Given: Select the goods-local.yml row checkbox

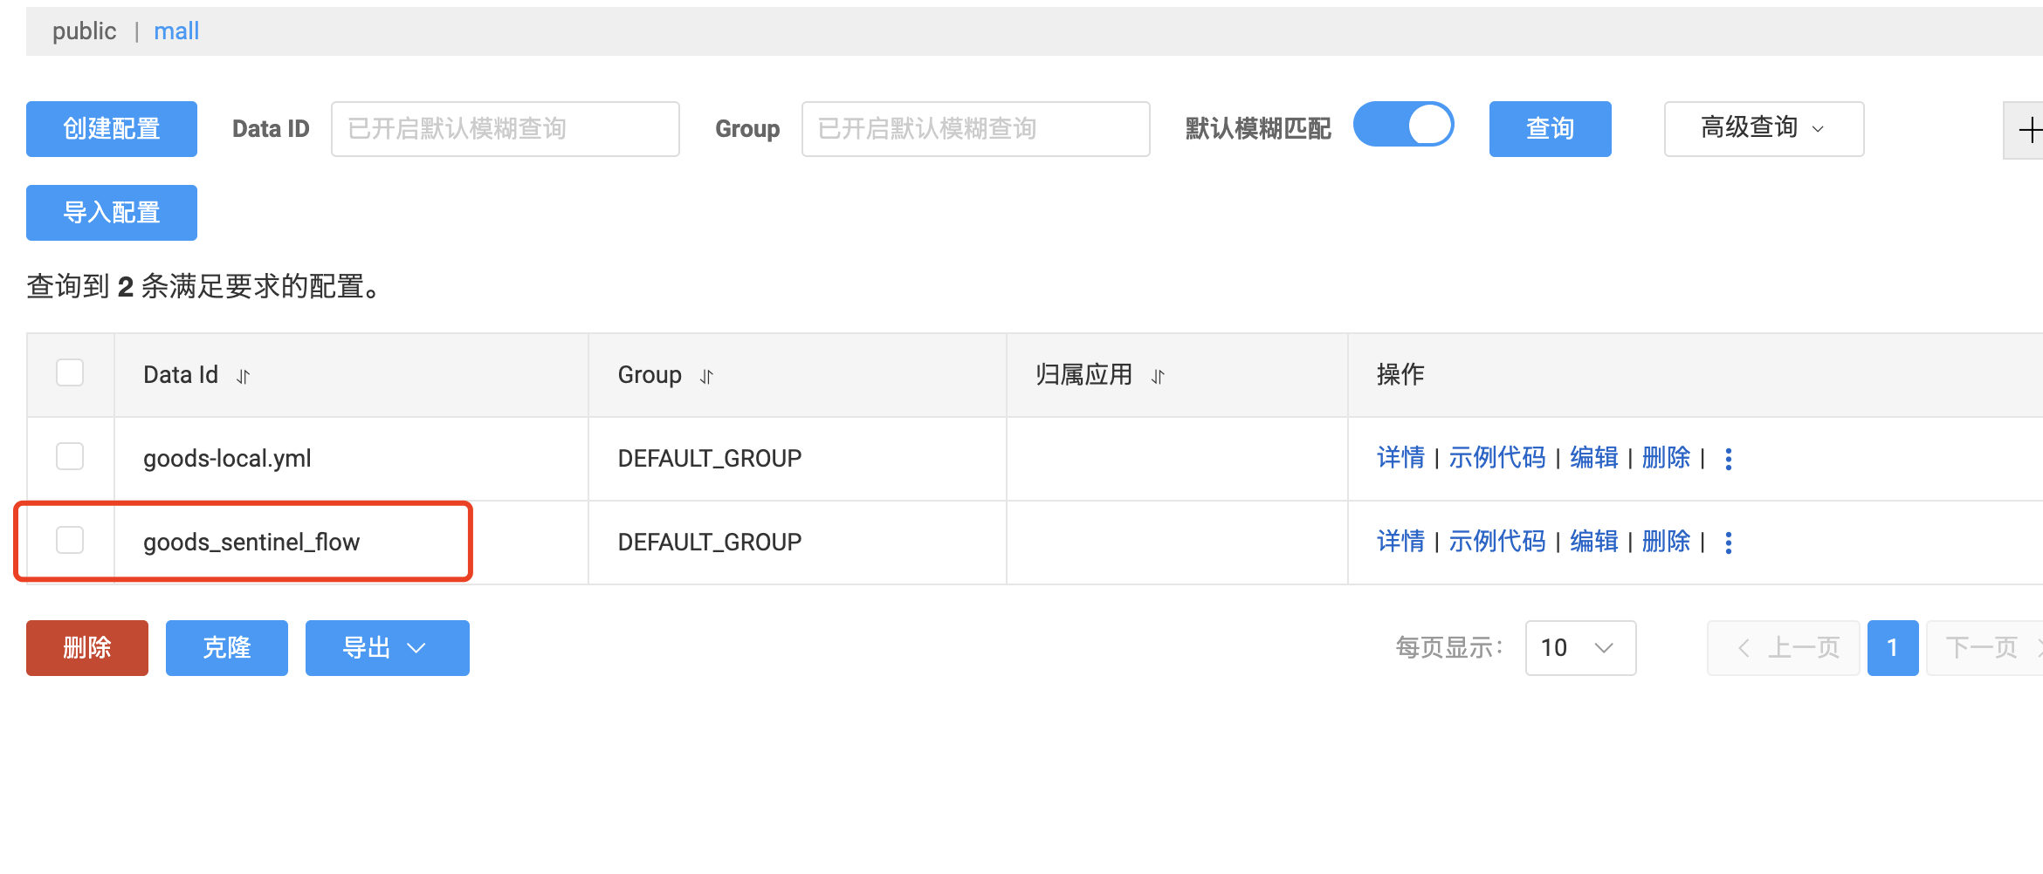Looking at the screenshot, I should tap(70, 457).
